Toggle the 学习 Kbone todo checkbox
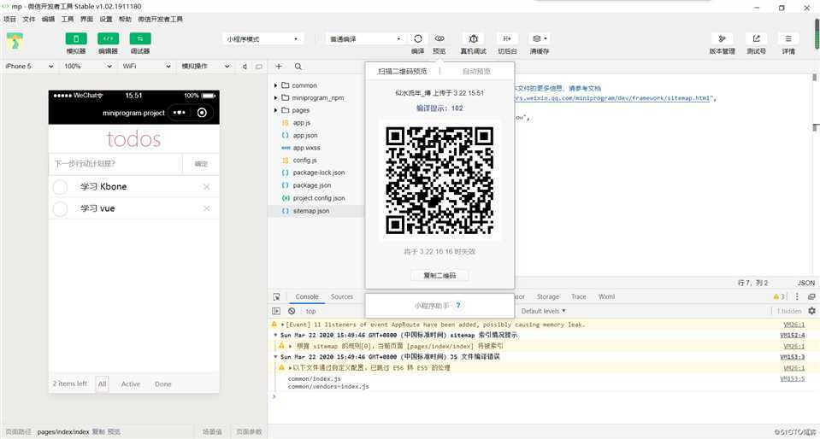The image size is (820, 439). point(61,187)
